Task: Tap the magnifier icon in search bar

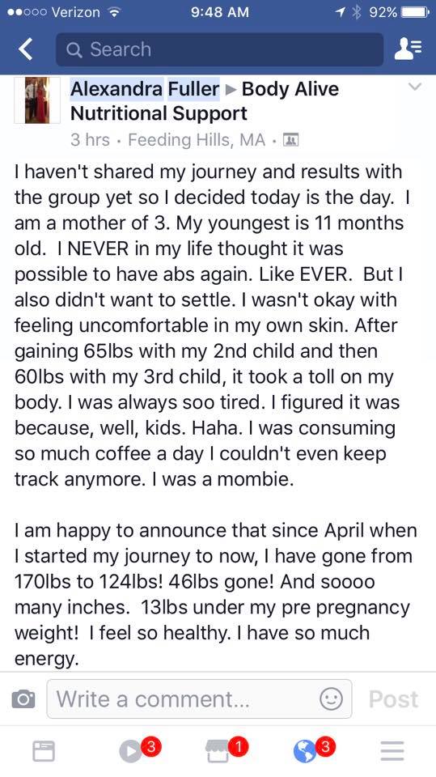Action: 74,49
